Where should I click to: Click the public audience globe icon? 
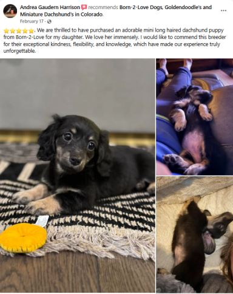[x=49, y=21]
